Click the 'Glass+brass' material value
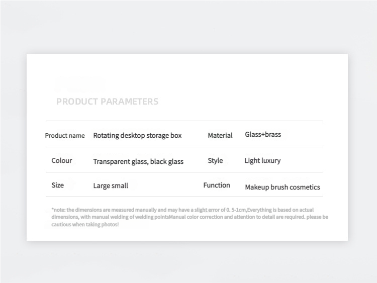The height and width of the screenshot is (283, 377). (x=263, y=135)
